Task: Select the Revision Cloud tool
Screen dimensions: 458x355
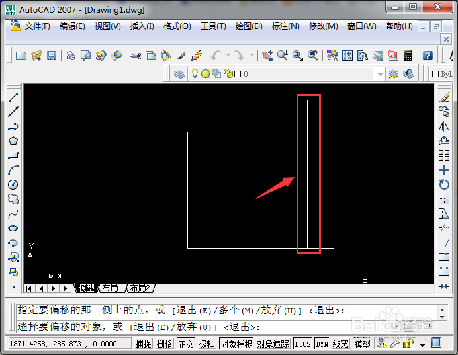Action: [x=13, y=199]
